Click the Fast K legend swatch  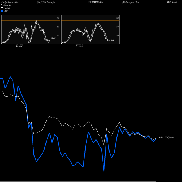(x=2, y=8)
